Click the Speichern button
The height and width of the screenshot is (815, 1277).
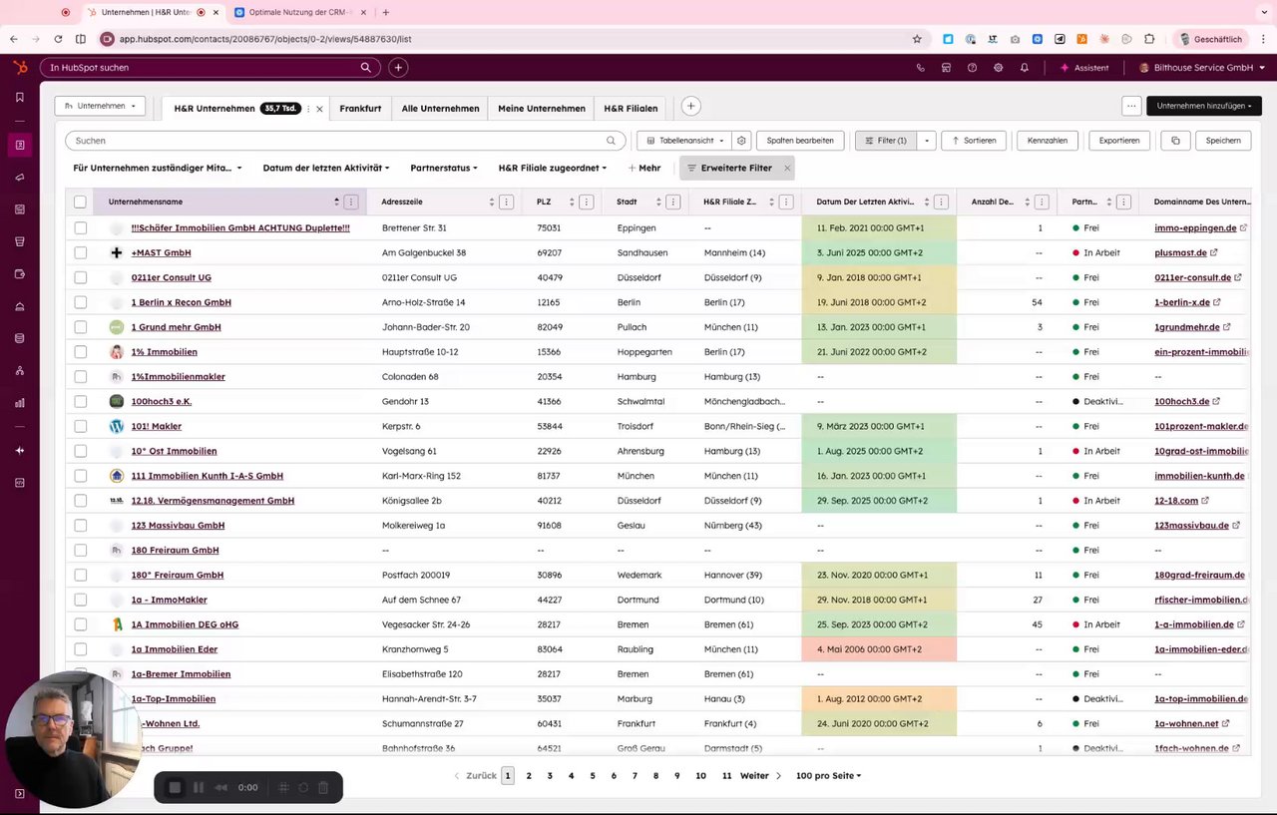(1223, 141)
